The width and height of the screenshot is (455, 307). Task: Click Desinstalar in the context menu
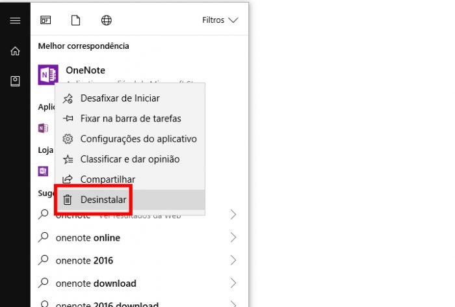pos(130,200)
